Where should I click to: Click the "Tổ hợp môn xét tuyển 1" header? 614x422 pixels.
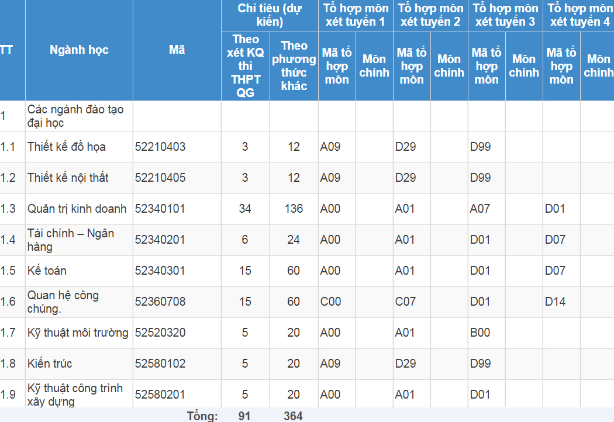click(355, 15)
